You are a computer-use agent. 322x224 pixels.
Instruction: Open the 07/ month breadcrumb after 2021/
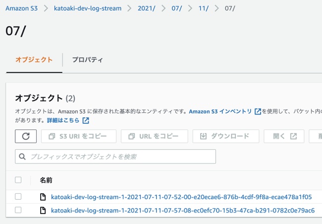(x=177, y=8)
